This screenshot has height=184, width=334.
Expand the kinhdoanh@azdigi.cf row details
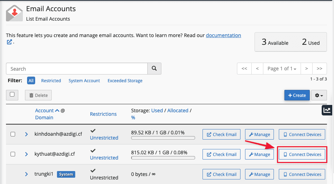point(26,134)
